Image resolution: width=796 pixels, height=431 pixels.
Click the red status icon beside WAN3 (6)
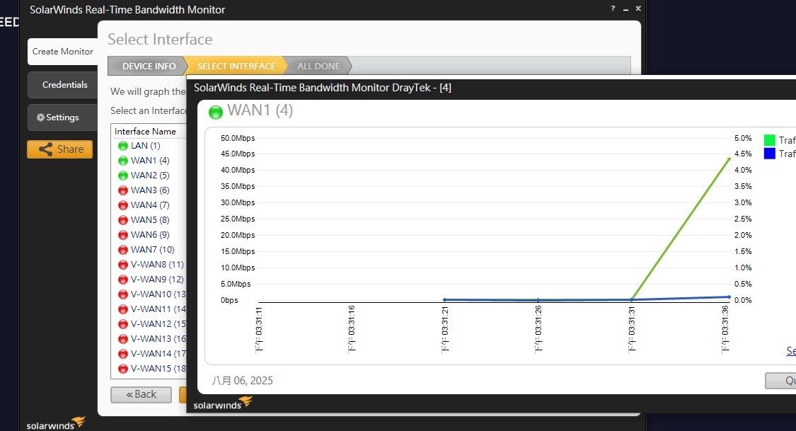point(123,190)
